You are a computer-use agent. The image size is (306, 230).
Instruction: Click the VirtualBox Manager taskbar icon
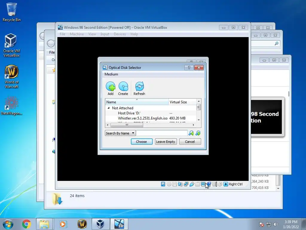tap(100, 224)
